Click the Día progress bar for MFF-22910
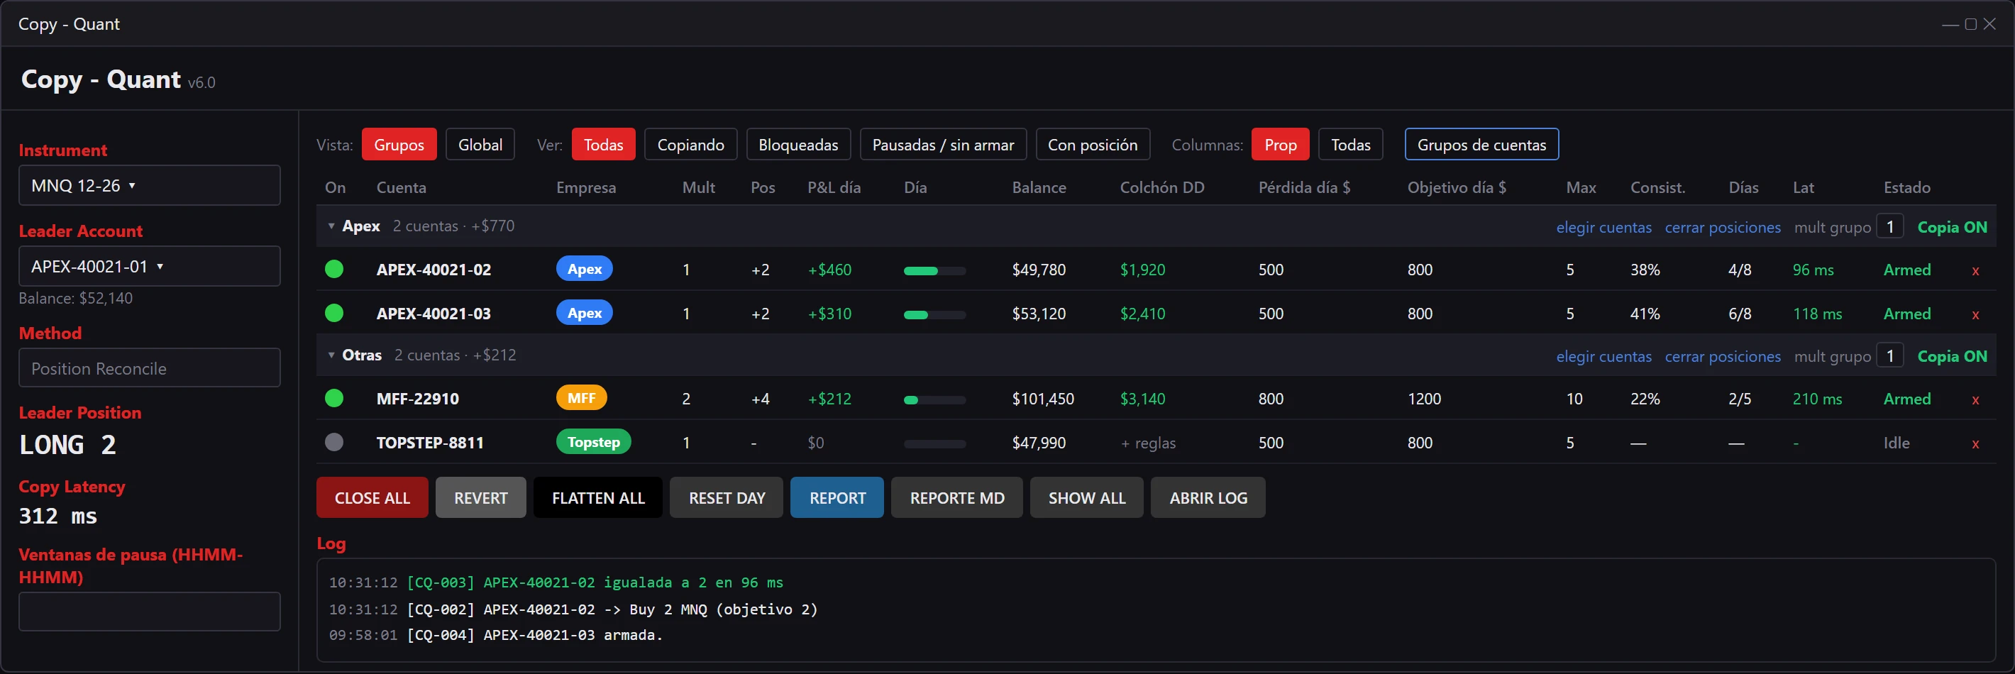The width and height of the screenshot is (2015, 674). click(x=934, y=399)
